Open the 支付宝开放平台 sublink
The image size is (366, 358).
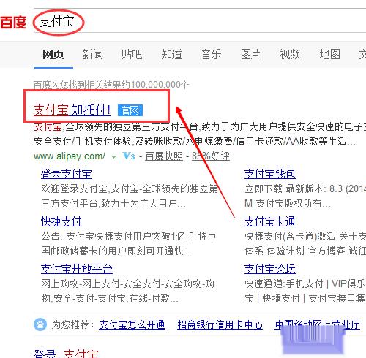pyautogui.click(x=77, y=269)
